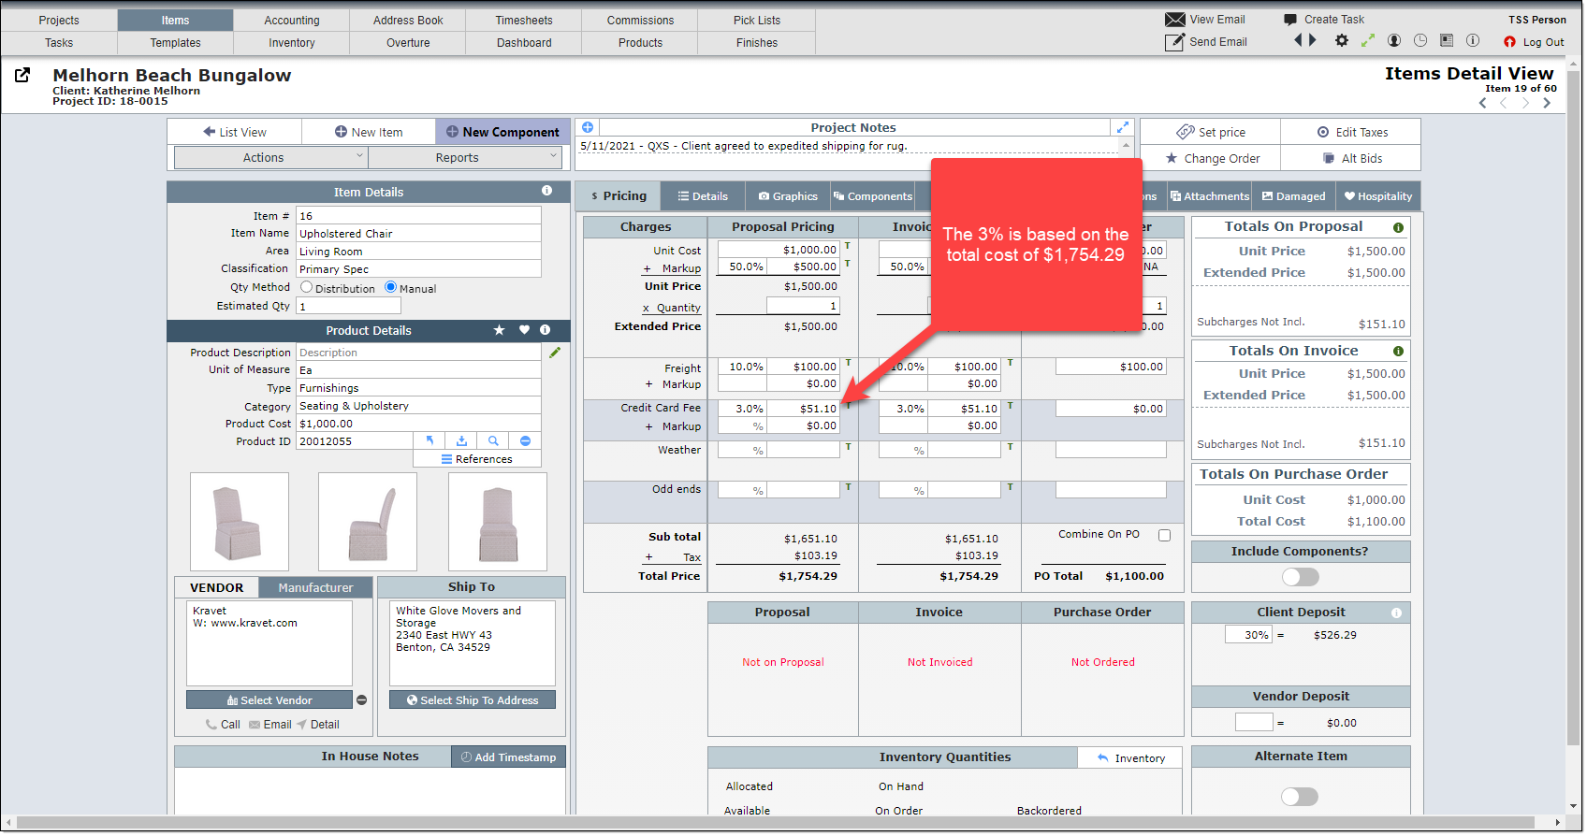Click the Create Task speech bubble icon
This screenshot has width=1587, height=836.
pos(1290,20)
